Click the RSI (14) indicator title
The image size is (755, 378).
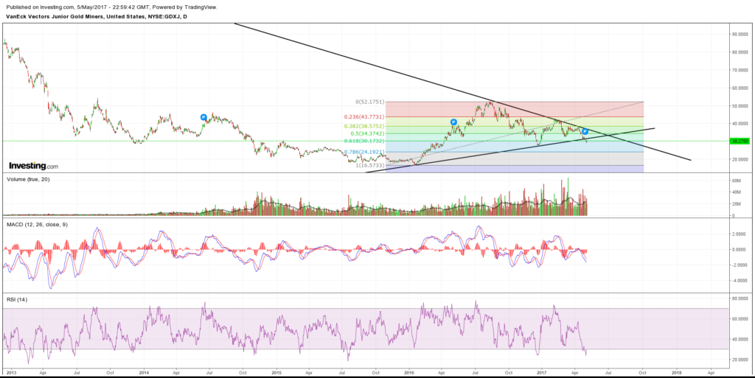pos(17,300)
